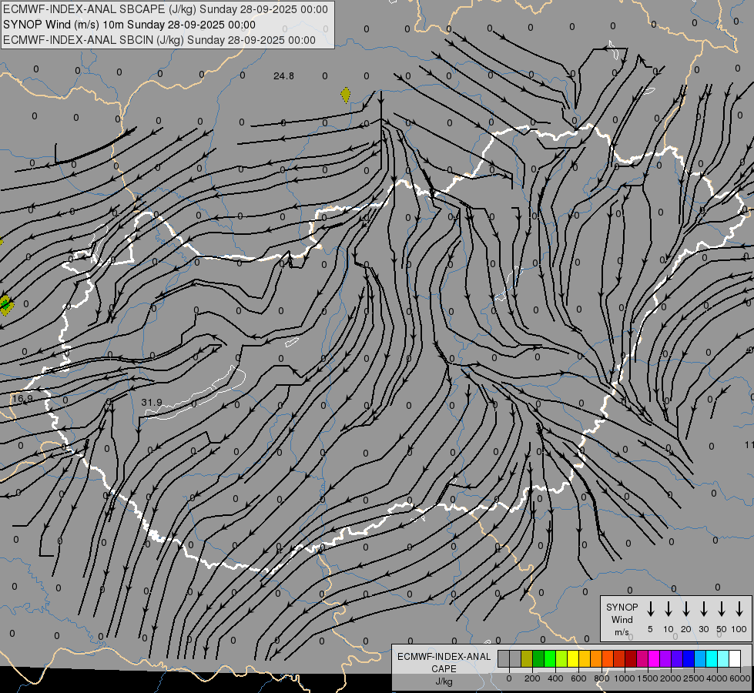
Task: Click the 1500 tick label in CAPE legend
Action: tap(647, 678)
